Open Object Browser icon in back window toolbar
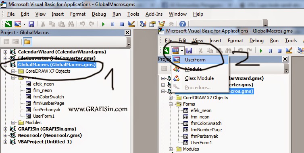Viewport: 304px width, 153px height. [x=162, y=24]
